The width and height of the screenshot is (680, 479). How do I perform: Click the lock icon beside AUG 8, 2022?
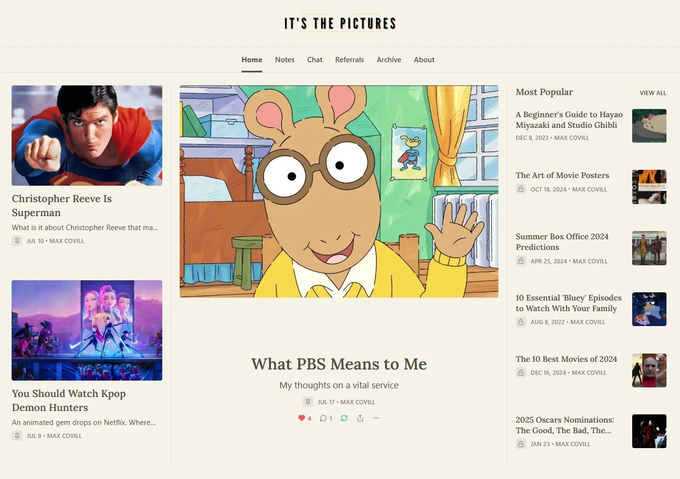coord(521,322)
